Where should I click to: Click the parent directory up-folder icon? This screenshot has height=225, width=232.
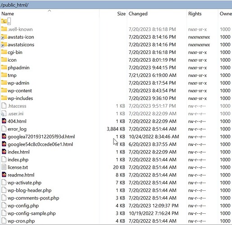click(x=4, y=22)
